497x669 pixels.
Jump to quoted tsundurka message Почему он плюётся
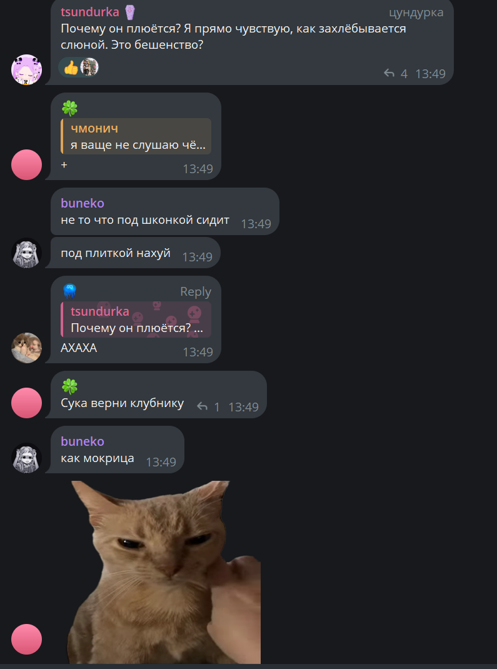pos(136,319)
